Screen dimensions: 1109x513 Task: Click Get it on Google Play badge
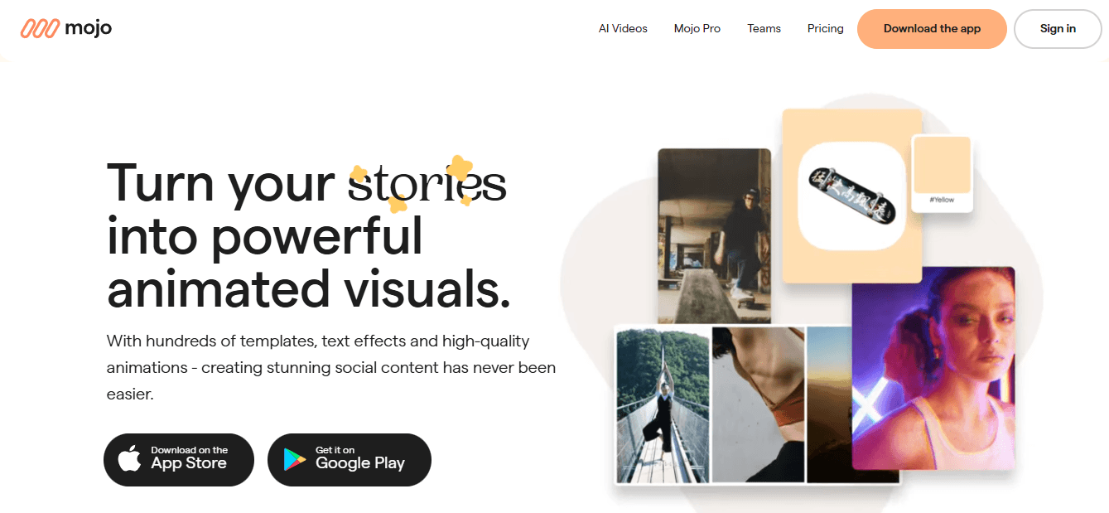click(350, 460)
